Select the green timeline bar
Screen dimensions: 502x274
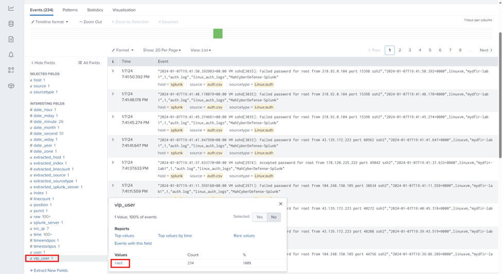218,33
